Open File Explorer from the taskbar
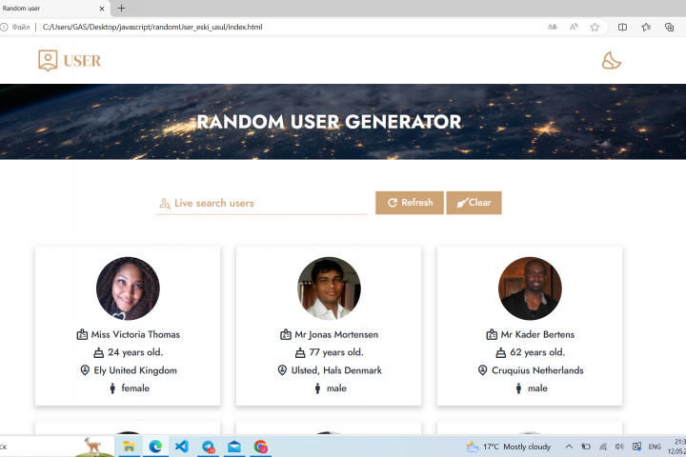The width and height of the screenshot is (686, 457). point(129,447)
